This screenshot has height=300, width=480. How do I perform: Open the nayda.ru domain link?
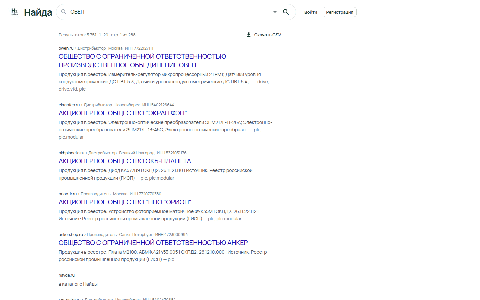[67, 275]
